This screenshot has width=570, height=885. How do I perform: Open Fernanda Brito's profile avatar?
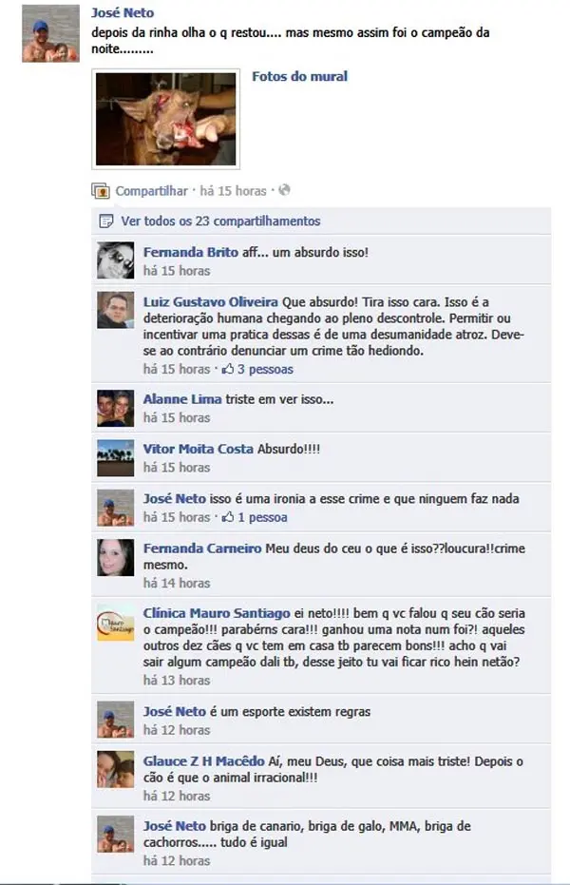pos(116,260)
